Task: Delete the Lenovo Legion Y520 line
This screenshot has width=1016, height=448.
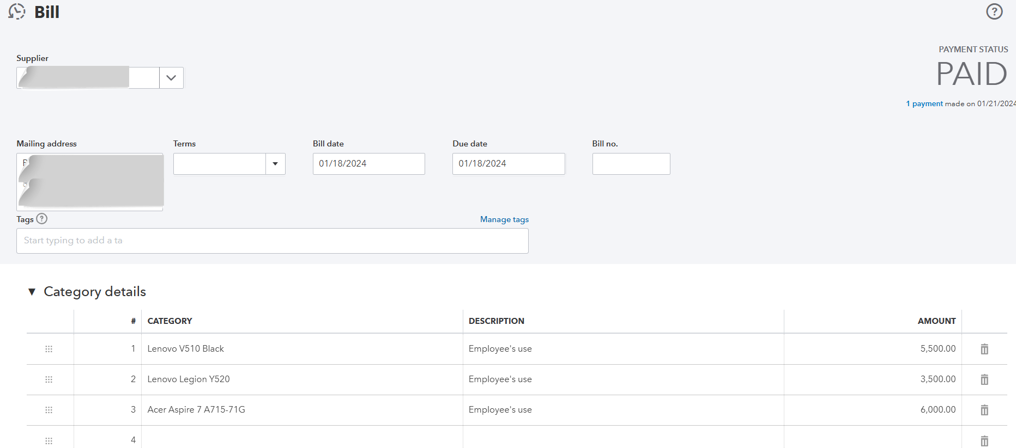Action: [x=984, y=379]
